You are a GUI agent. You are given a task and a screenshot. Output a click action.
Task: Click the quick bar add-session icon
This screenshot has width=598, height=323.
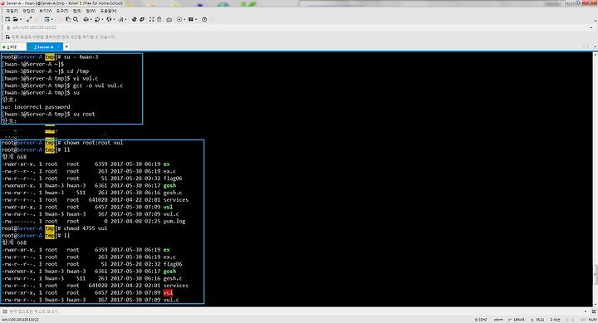click(x=7, y=37)
